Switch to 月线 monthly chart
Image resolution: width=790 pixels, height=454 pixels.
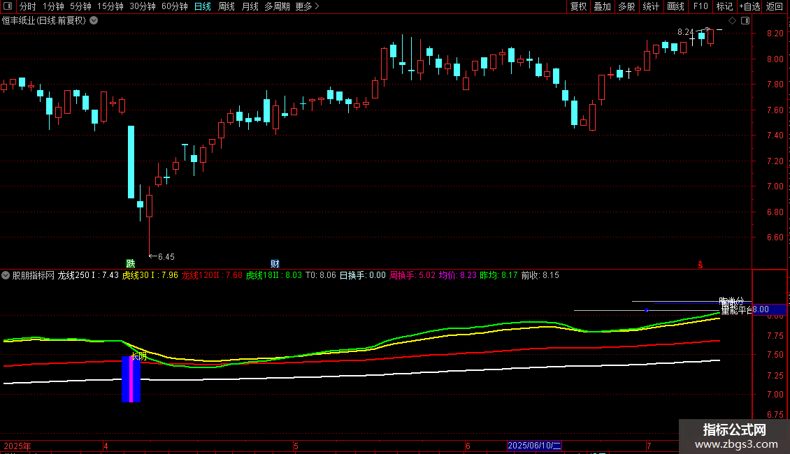[x=250, y=6]
